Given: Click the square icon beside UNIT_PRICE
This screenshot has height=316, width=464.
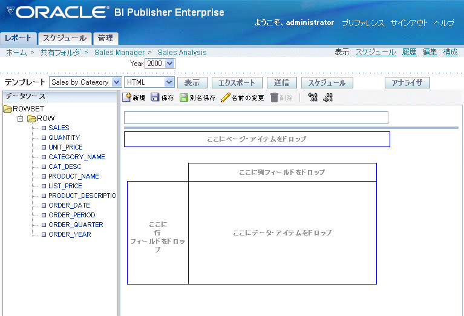Looking at the screenshot, I should pos(44,147).
